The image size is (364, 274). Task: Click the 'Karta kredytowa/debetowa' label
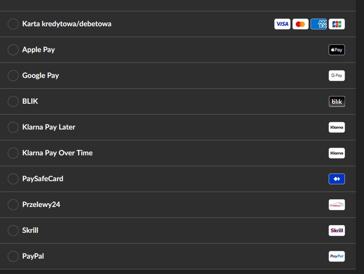[x=67, y=24]
